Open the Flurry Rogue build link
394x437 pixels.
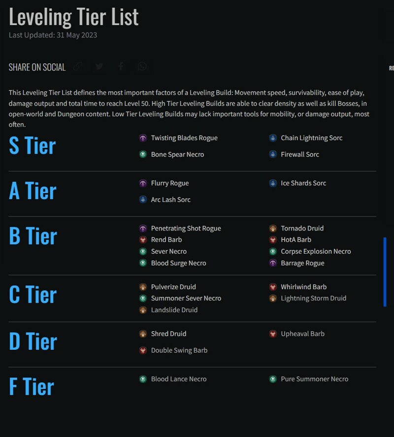[x=170, y=183]
